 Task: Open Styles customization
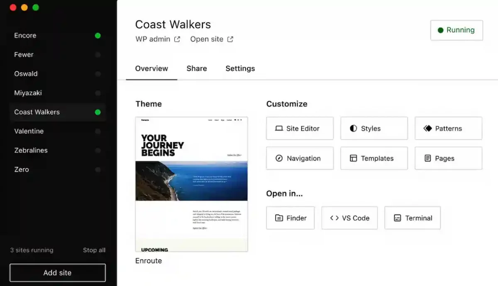point(374,128)
